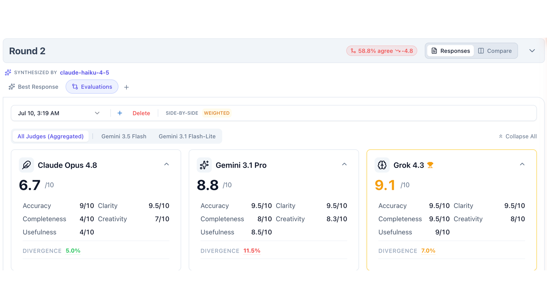Select the Evaluations tab
Screen dimensions: 547x308
92,87
